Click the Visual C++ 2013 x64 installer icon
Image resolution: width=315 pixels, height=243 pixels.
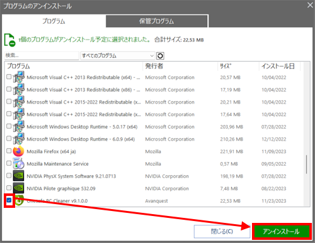(x=19, y=77)
